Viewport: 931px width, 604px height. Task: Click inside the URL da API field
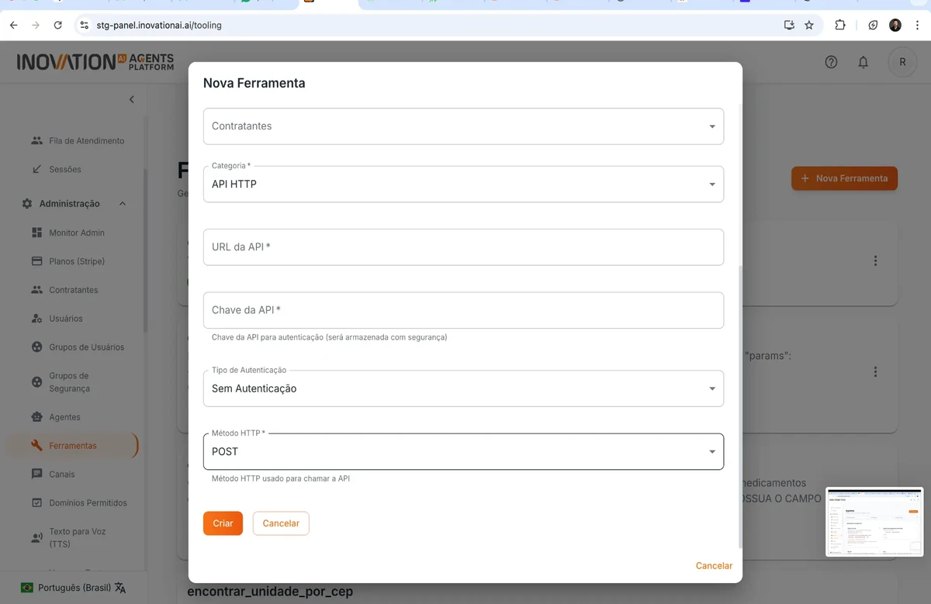(462, 247)
